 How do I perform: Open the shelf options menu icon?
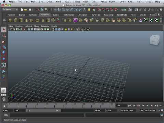[x=4, y=20]
